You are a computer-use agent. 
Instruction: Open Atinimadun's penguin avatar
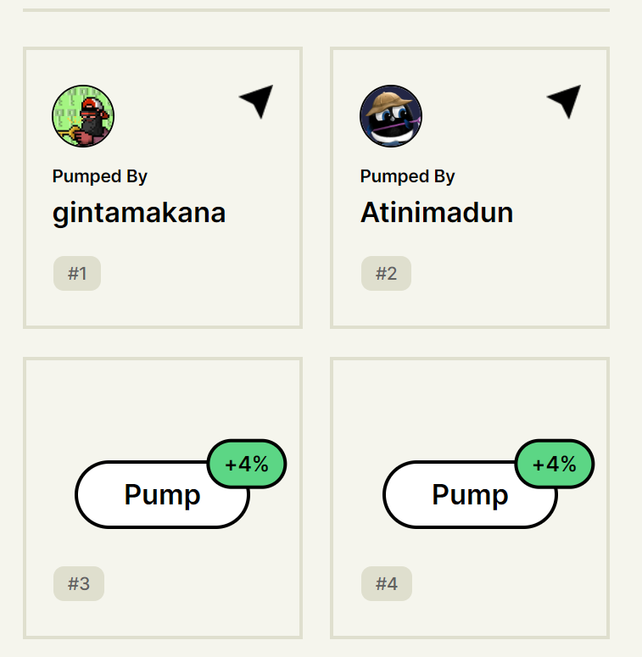pos(391,116)
